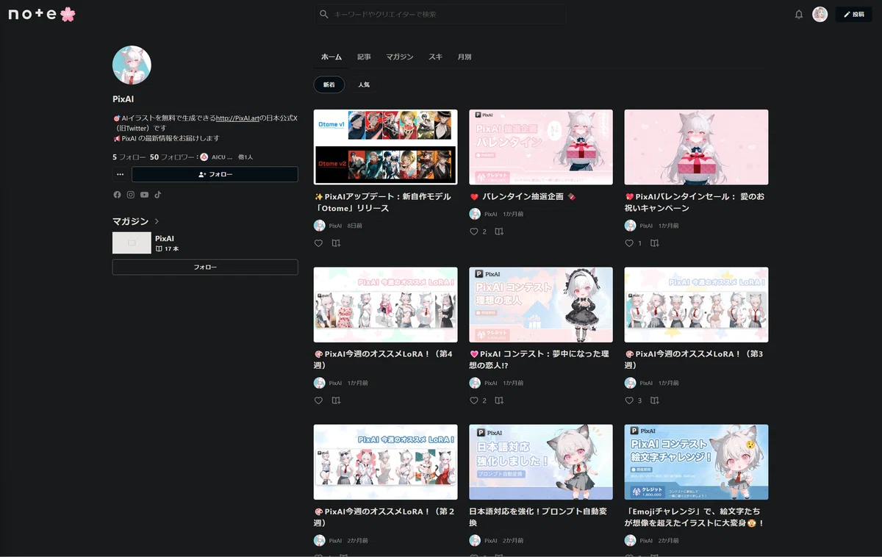Add LoRA 第3週 article to magazine

[x=654, y=400]
